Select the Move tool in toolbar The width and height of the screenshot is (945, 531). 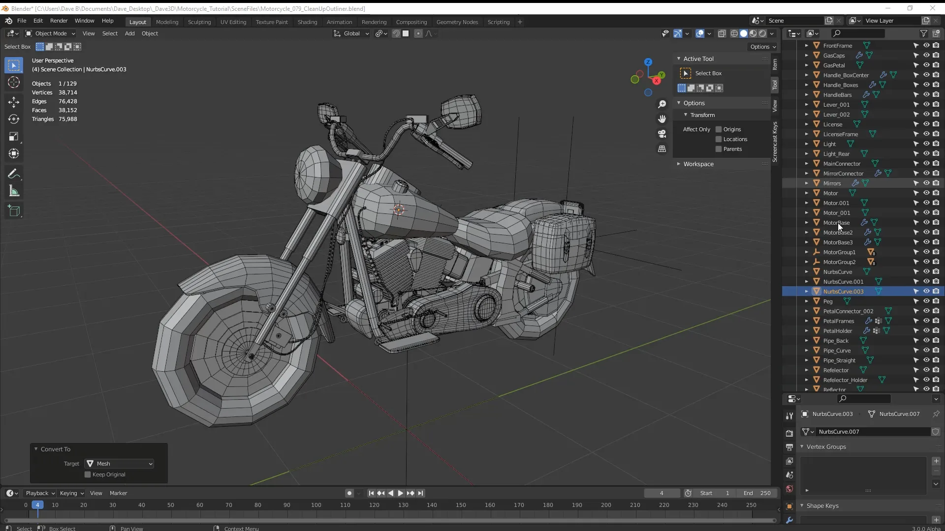[14, 102]
